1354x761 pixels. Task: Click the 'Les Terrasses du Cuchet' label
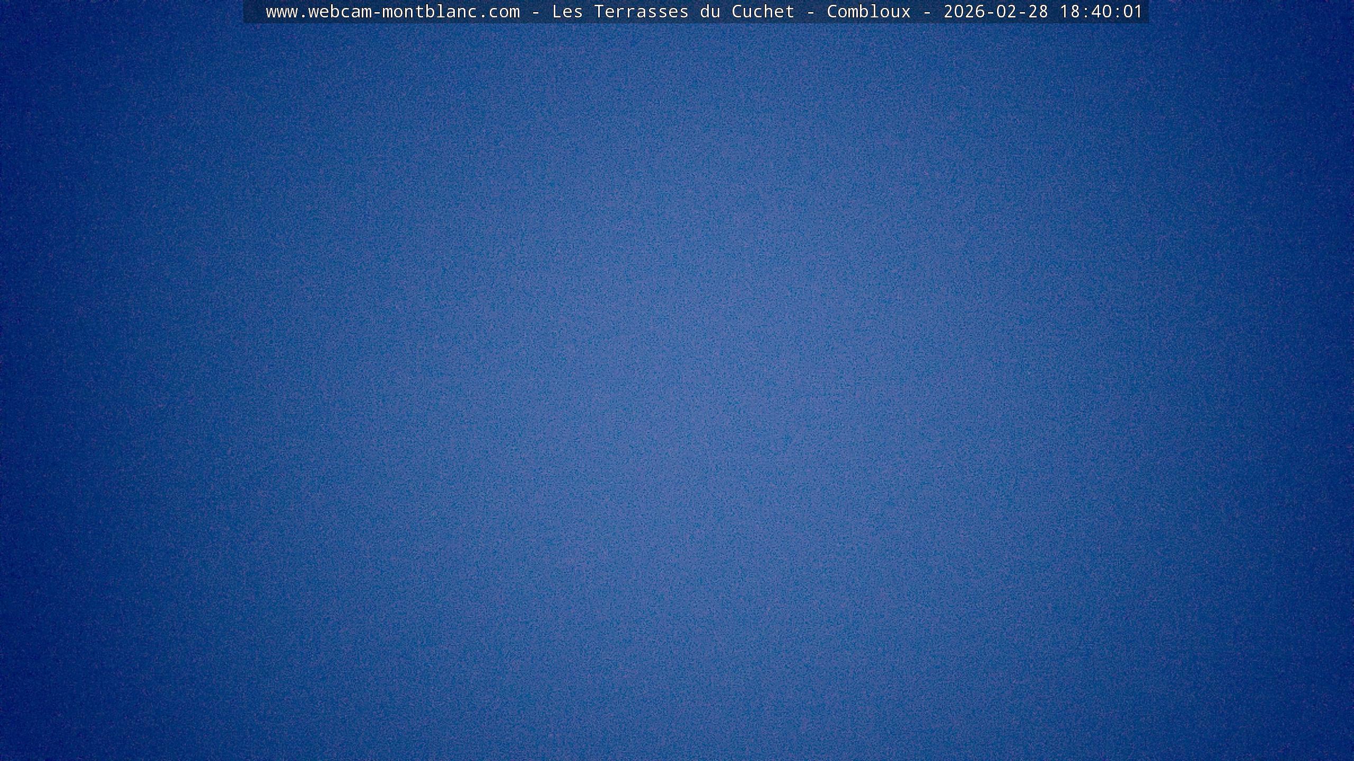tap(673, 12)
